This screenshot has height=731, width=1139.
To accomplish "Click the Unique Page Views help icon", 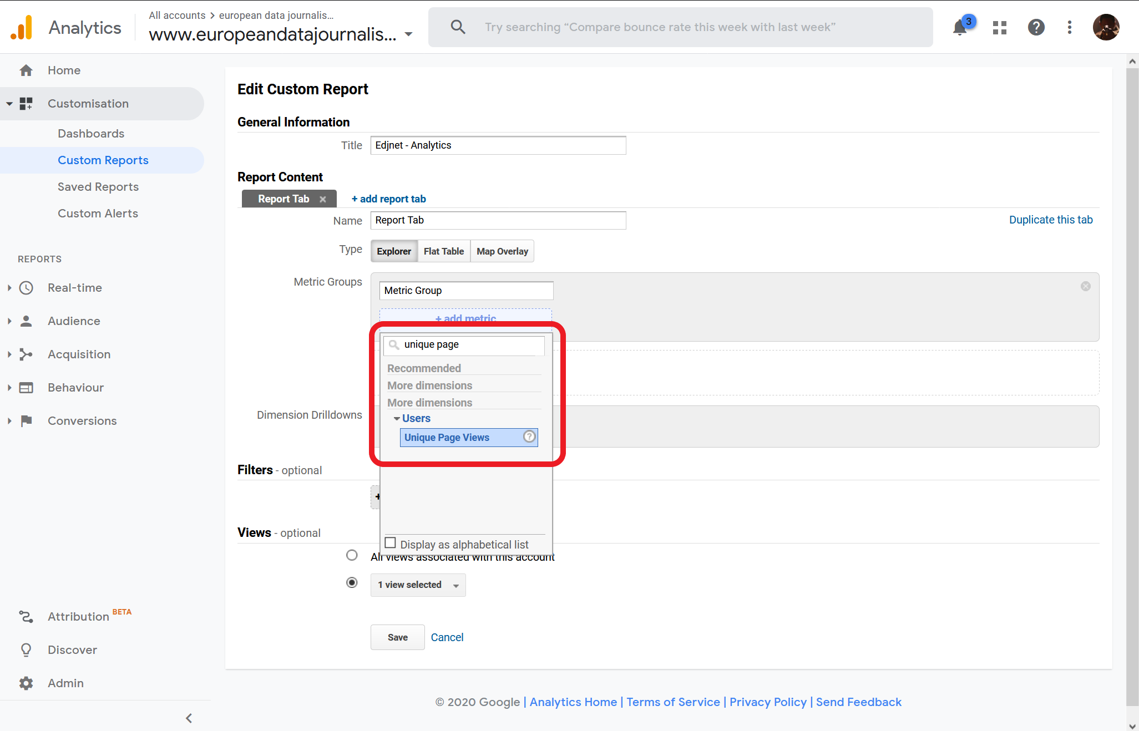I will coord(529,437).
